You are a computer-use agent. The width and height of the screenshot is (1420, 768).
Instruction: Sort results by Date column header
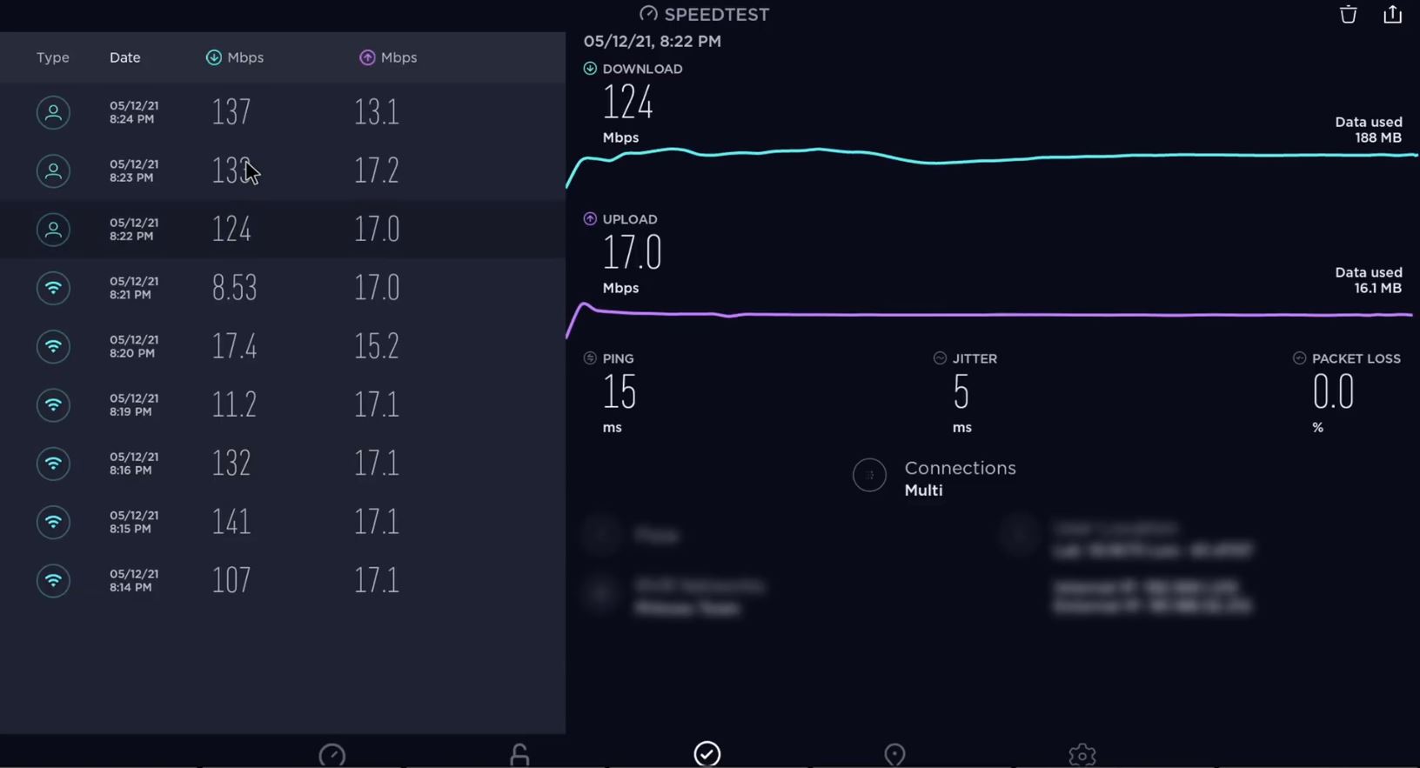[x=124, y=57]
